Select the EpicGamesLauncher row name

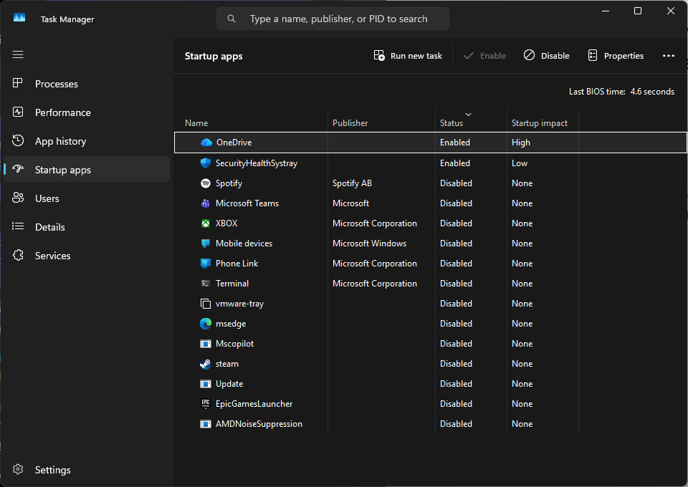click(x=254, y=404)
